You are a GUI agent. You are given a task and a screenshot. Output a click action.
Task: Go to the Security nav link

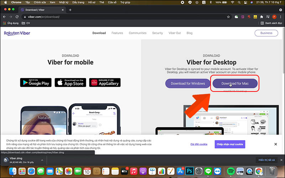(x=157, y=33)
